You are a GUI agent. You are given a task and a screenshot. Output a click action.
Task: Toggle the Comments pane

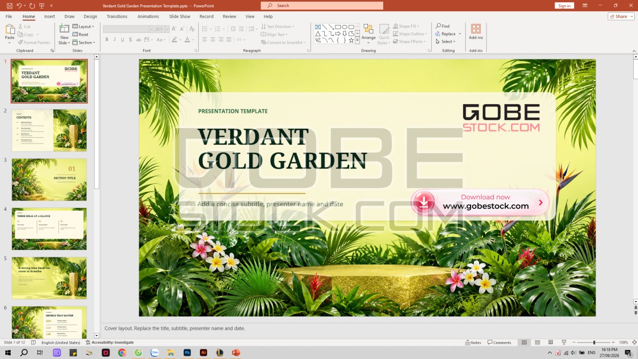click(x=499, y=343)
